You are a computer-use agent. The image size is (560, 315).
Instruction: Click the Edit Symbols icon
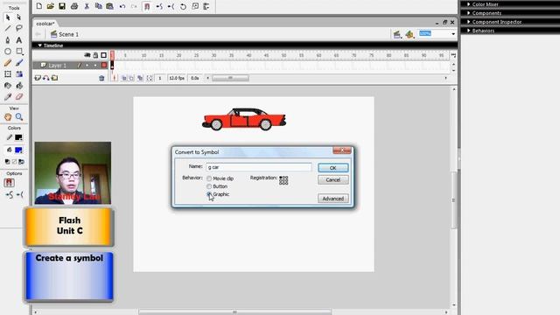click(x=409, y=34)
